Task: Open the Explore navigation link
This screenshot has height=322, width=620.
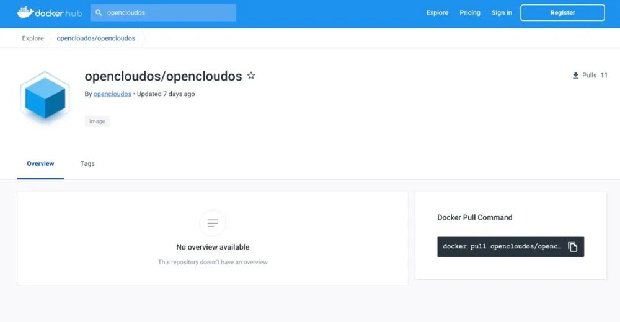Action: coord(437,12)
